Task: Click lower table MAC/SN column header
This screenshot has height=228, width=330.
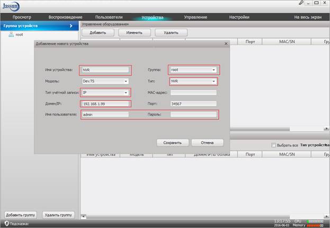Action: coord(287,155)
